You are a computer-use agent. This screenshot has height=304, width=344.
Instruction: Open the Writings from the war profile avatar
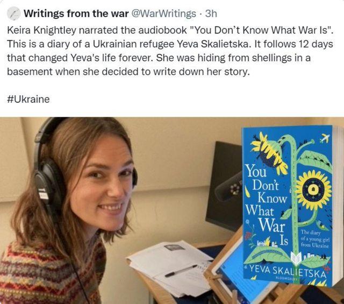(14, 13)
